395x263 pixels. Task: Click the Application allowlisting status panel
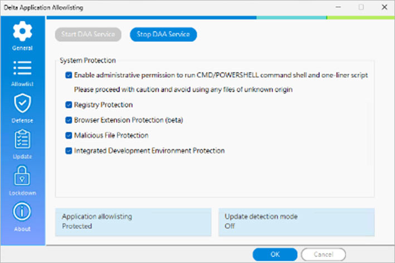point(133,222)
